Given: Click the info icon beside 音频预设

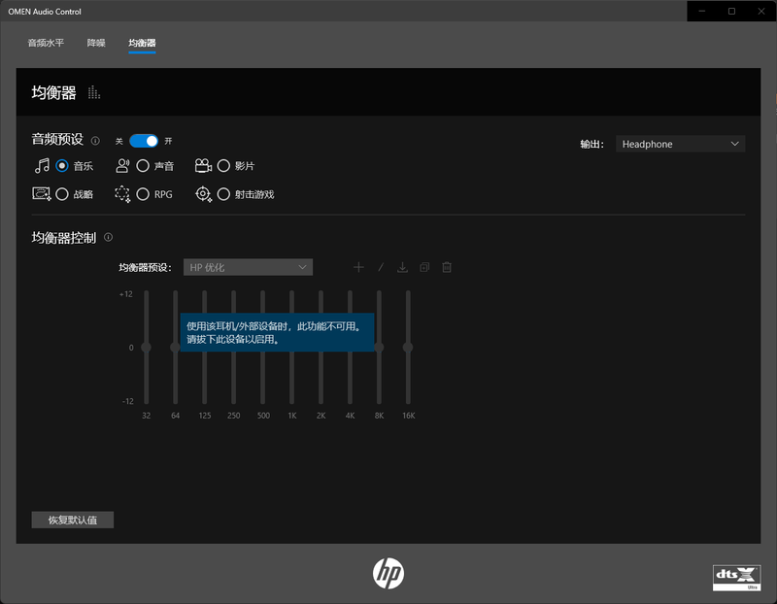Looking at the screenshot, I should 95,141.
